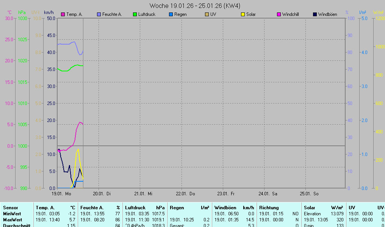385x227 pixels.
Task: Click the dark blue Windböen legend swatch
Action: pos(315,14)
